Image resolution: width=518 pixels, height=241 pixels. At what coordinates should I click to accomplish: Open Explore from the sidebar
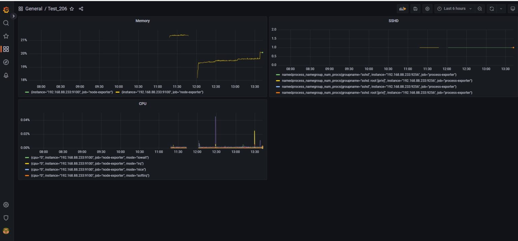pyautogui.click(x=6, y=62)
